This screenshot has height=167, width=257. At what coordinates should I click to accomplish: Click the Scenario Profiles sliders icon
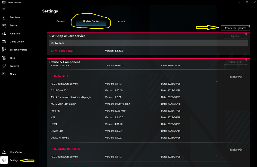pos(4,50)
